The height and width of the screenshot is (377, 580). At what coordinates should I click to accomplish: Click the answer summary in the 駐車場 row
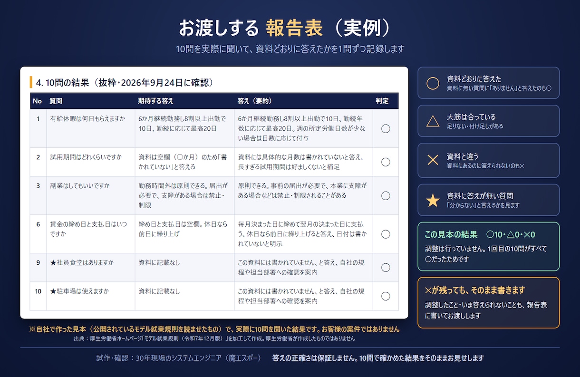301,296
